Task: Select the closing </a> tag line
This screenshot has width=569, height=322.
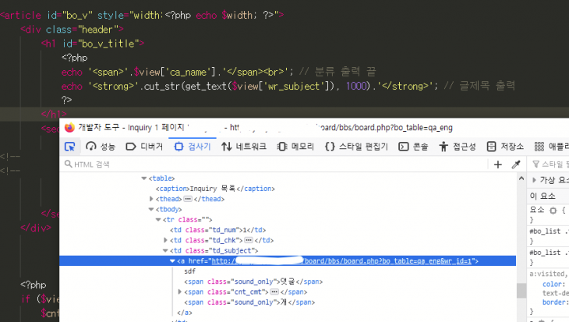Action: point(185,313)
